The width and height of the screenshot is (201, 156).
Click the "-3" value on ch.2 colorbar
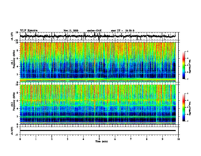click(187, 94)
